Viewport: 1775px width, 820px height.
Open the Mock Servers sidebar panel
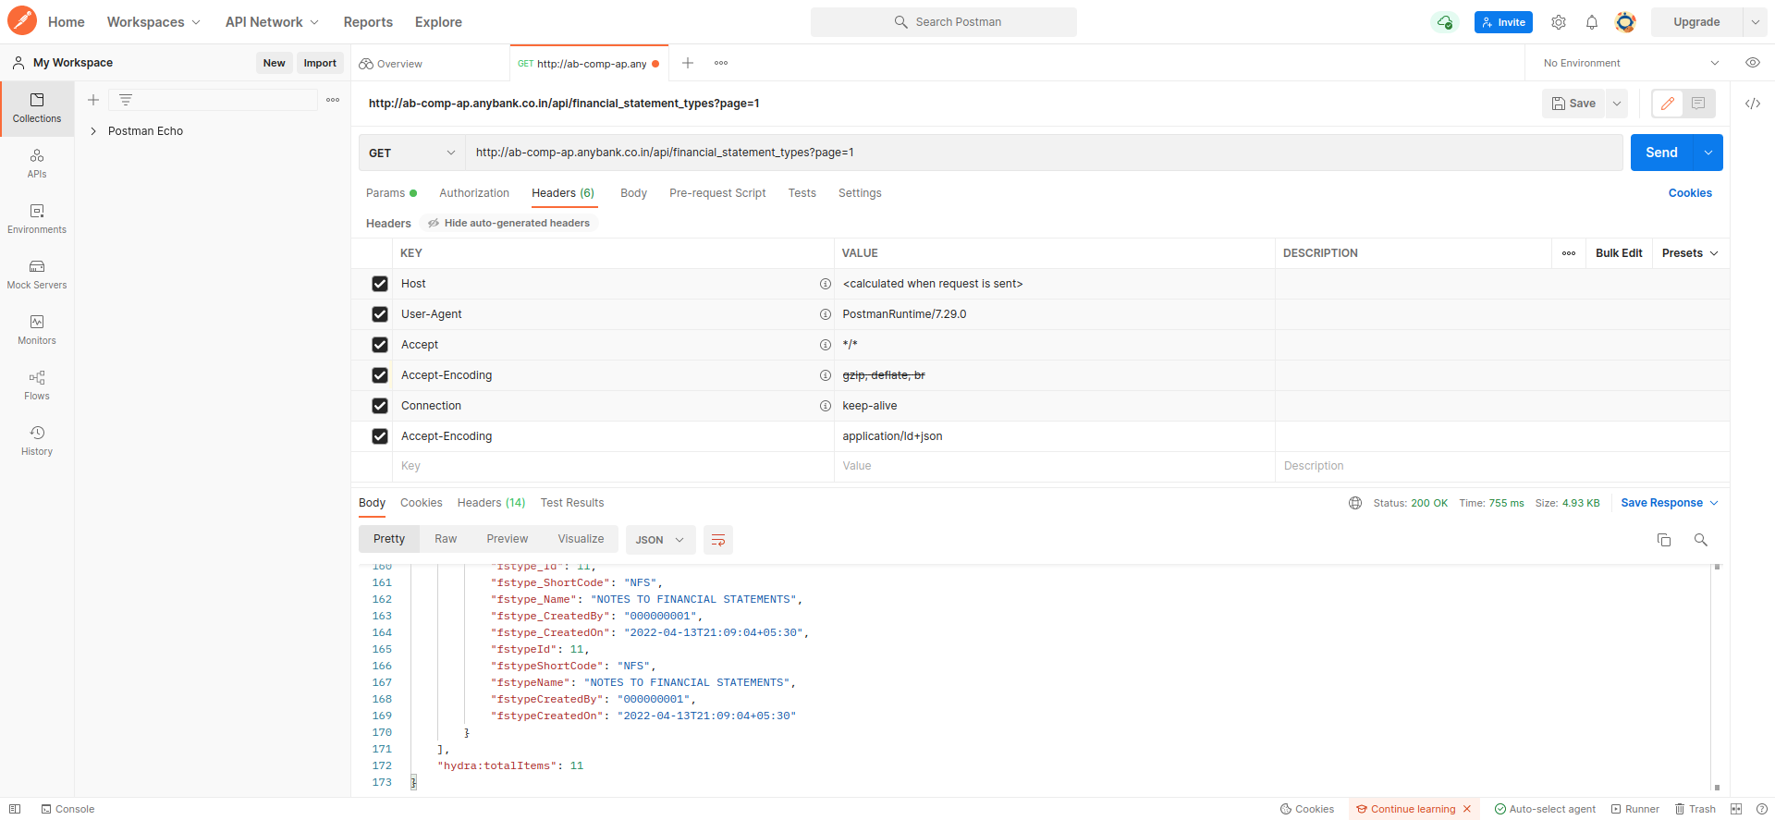pyautogui.click(x=37, y=274)
